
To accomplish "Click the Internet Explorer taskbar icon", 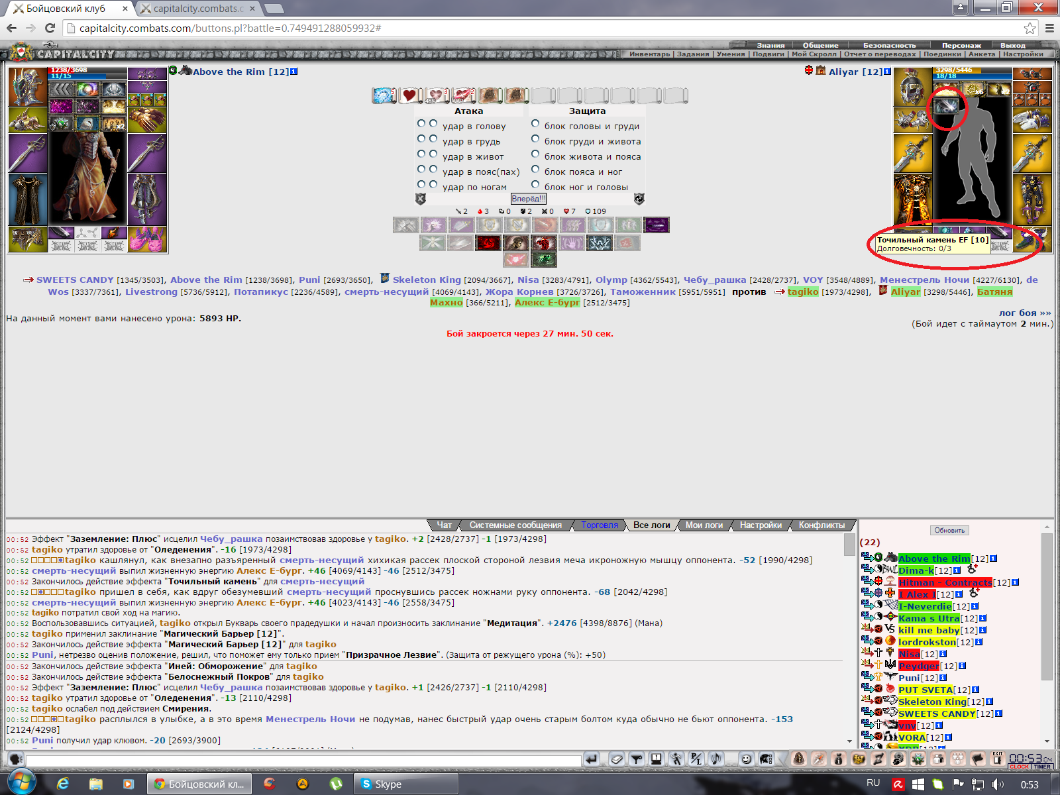I will point(63,784).
